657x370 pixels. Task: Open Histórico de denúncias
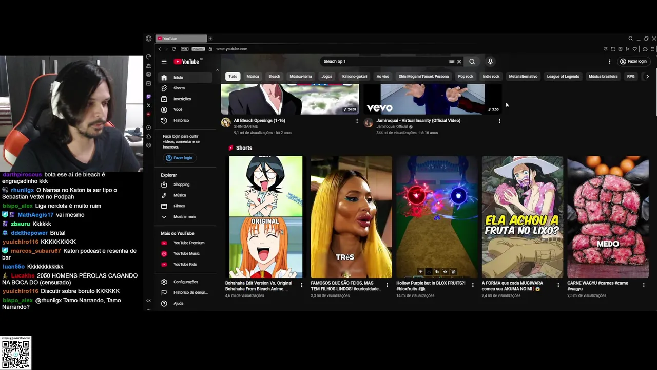coord(186,292)
